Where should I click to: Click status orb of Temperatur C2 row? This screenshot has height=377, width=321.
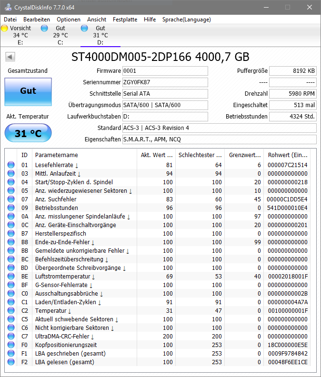pos(11,311)
